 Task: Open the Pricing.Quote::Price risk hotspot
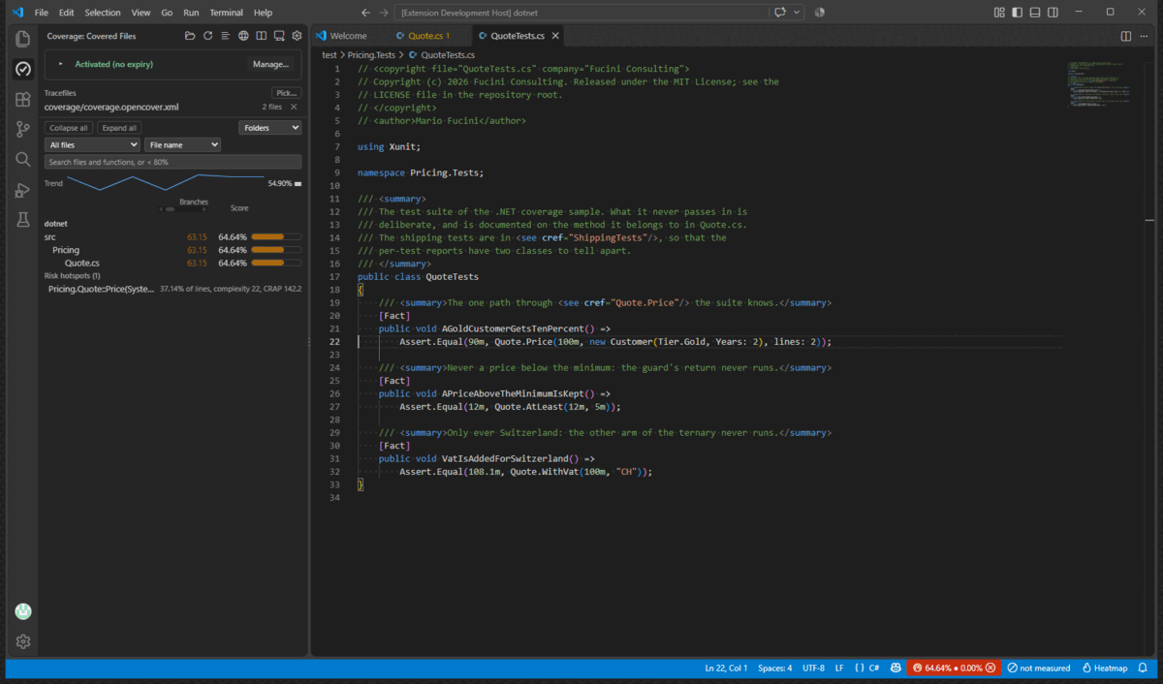pos(174,289)
